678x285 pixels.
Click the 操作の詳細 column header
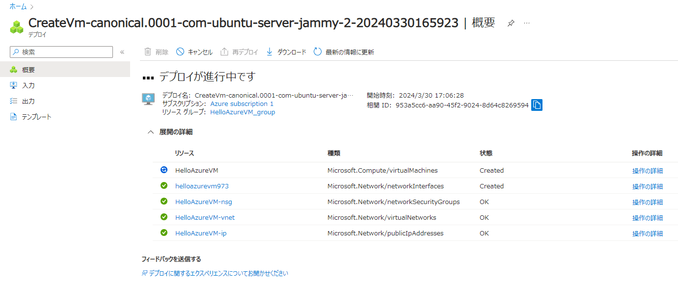[647, 154]
